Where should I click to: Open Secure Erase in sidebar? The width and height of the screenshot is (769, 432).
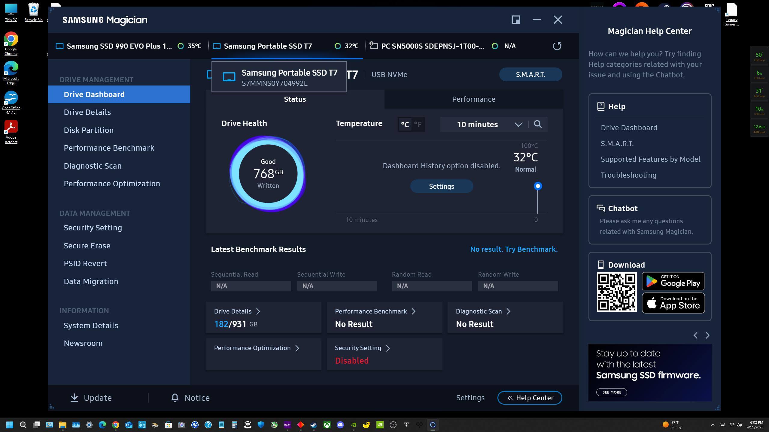coord(87,246)
